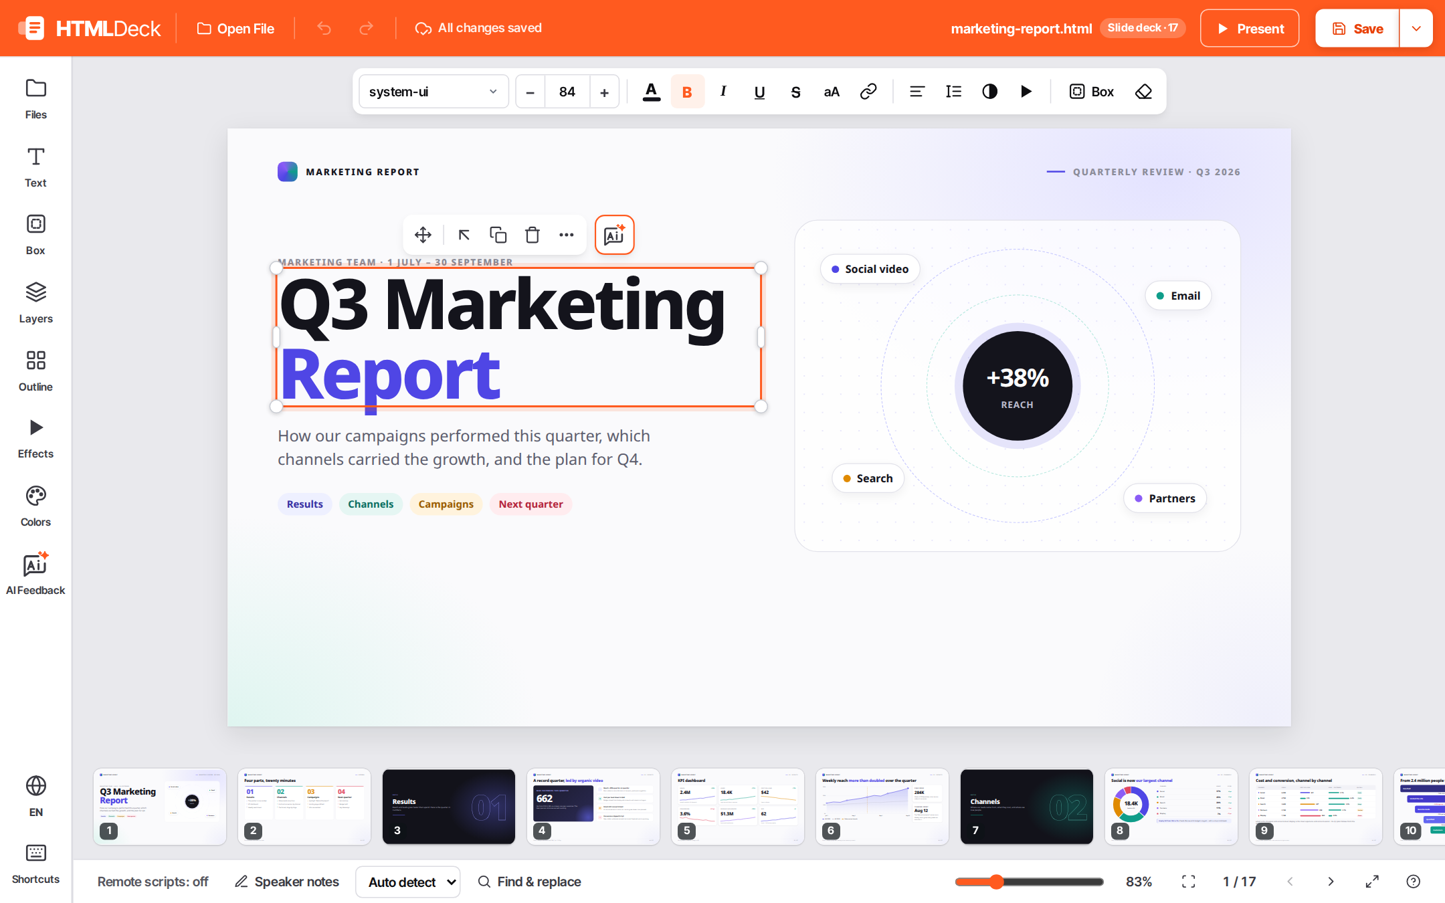Click Open File
The image size is (1445, 903).
(235, 28)
